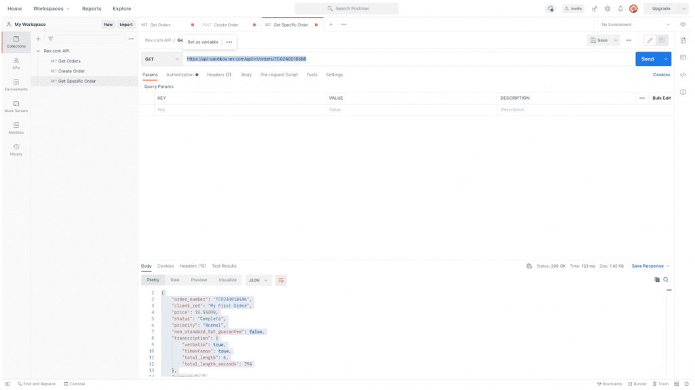Screen dimensions: 695x390
Task: Open the Environments sidebar panel
Action: pyautogui.click(x=16, y=85)
